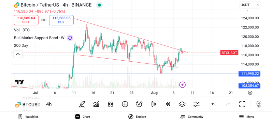Toggle market status green dot
273x122 pixels.
99,5
